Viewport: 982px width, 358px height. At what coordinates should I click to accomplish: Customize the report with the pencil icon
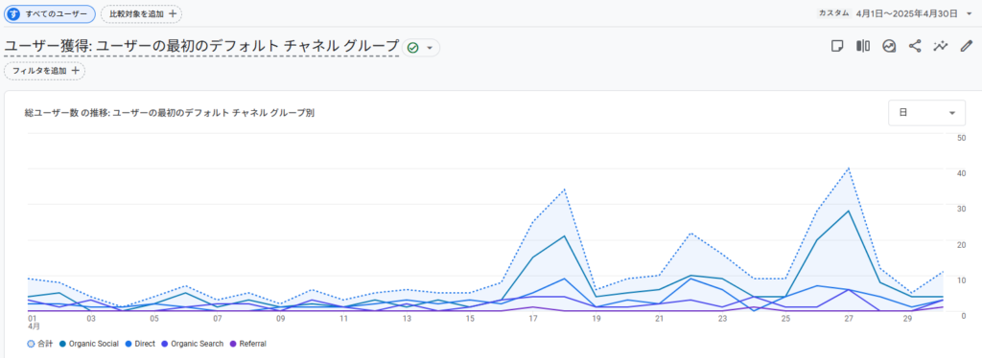click(x=967, y=46)
